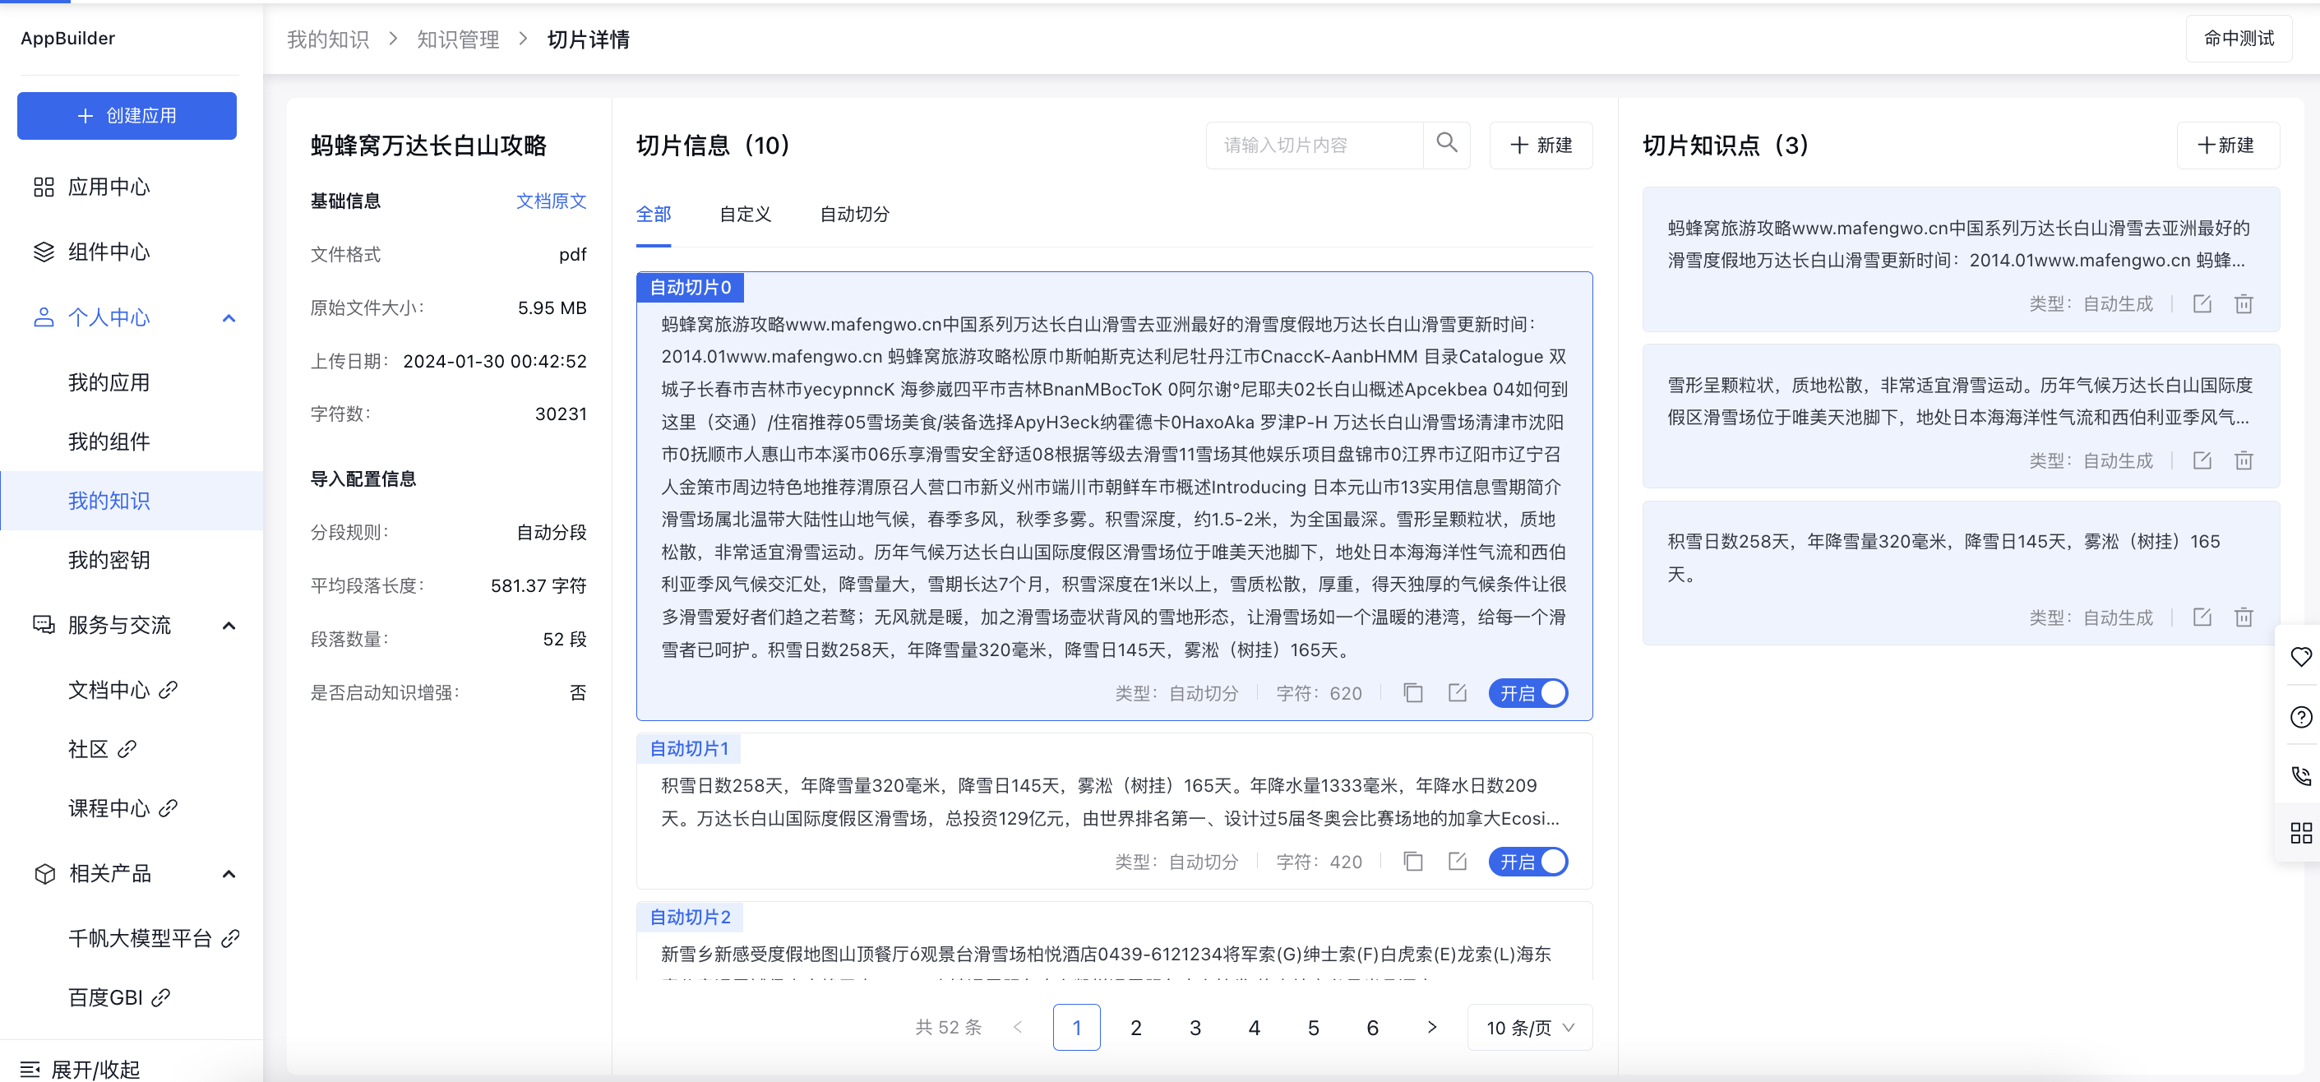The height and width of the screenshot is (1082, 2320).
Task: Click link icon next to 课程中心
Action: (x=168, y=808)
